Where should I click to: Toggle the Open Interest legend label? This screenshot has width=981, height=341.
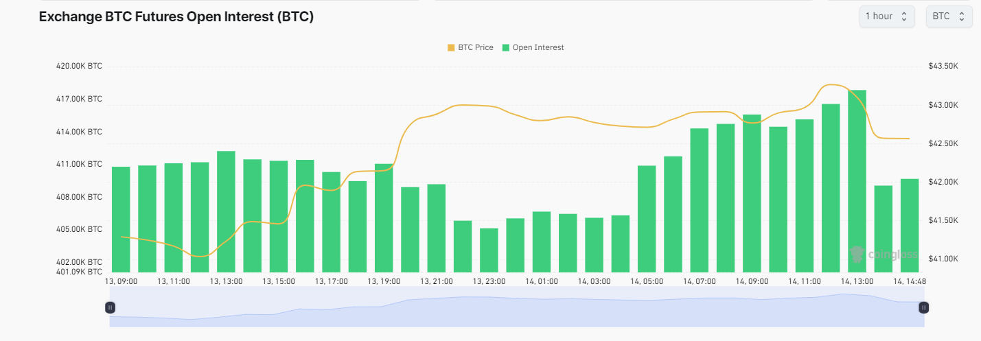[538, 47]
